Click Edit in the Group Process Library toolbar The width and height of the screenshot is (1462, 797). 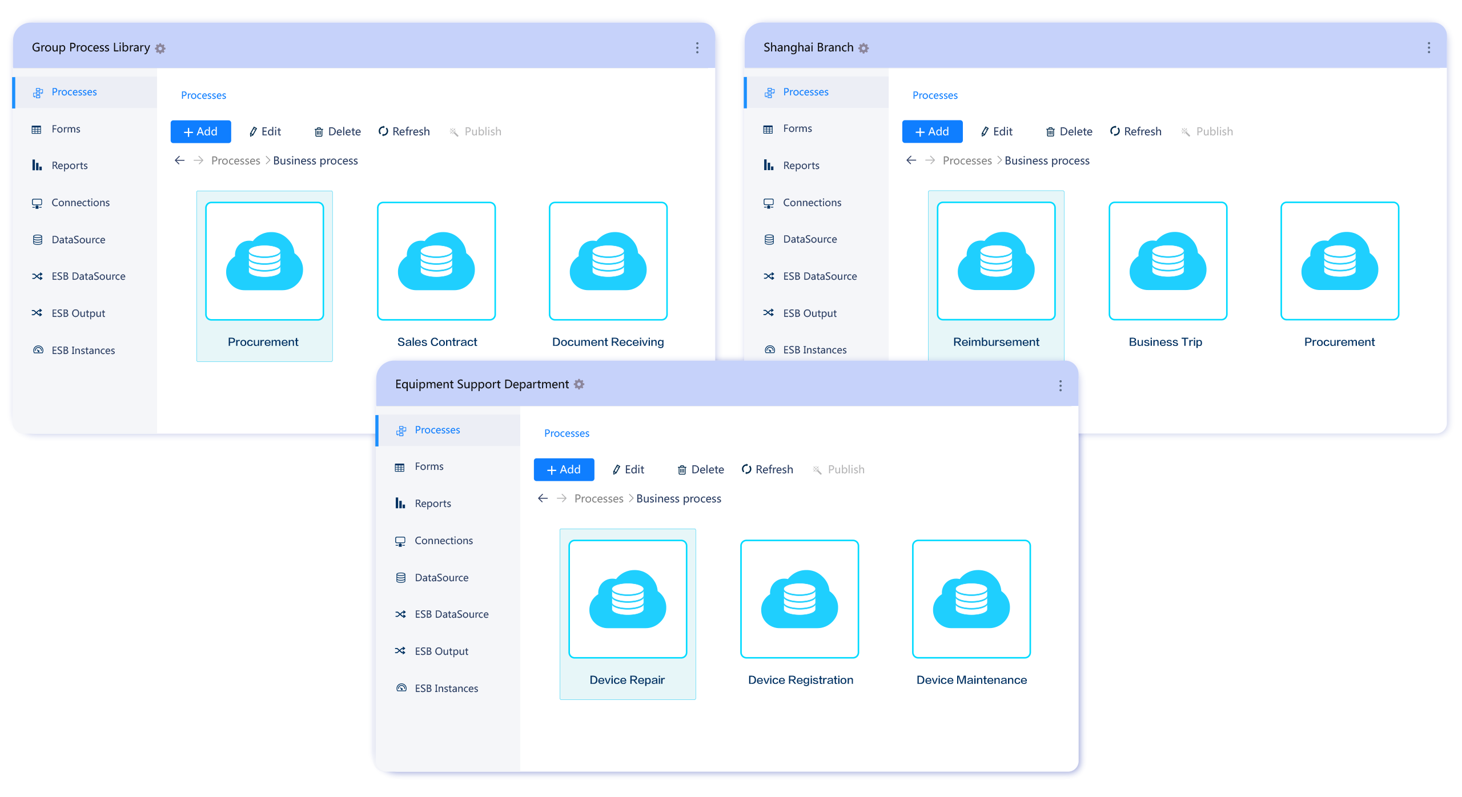pos(265,131)
